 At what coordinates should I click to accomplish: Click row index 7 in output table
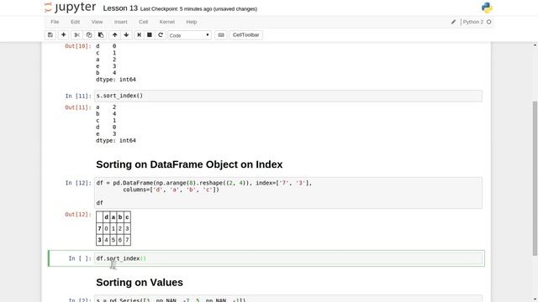(99, 228)
